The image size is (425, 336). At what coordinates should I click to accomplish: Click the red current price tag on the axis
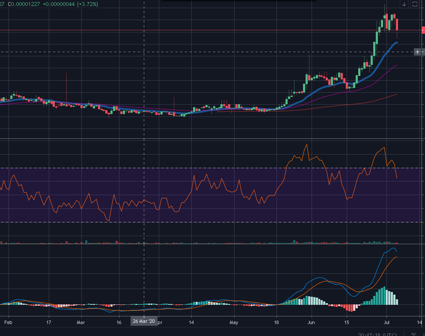(x=423, y=30)
